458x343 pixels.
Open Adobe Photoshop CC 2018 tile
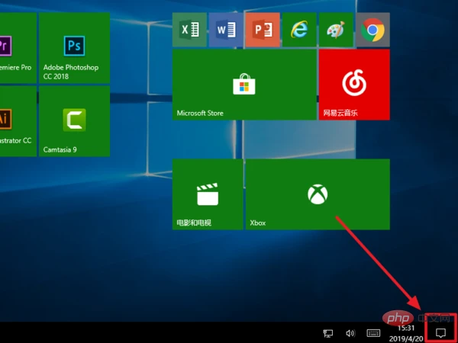pos(75,48)
